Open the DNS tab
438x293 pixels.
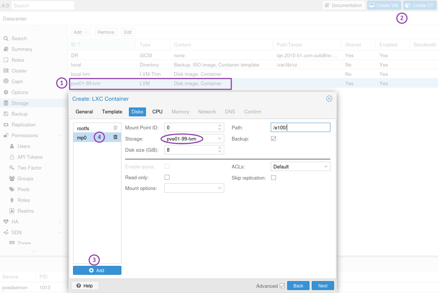[230, 112]
